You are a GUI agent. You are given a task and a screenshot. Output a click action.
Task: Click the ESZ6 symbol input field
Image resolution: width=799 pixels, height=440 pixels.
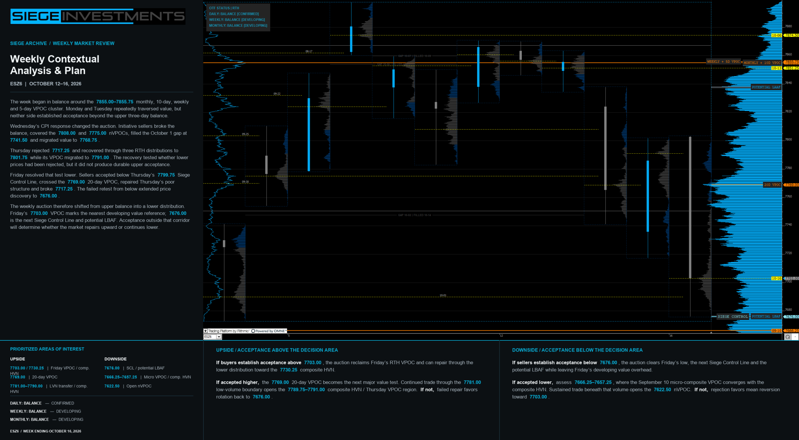point(210,337)
